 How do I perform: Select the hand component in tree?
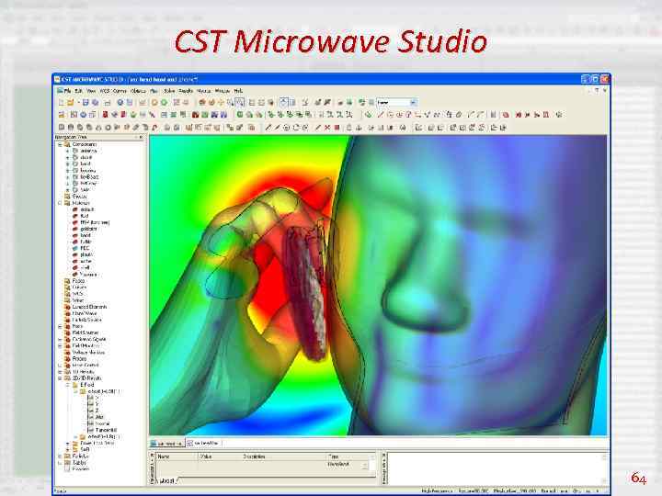86,163
